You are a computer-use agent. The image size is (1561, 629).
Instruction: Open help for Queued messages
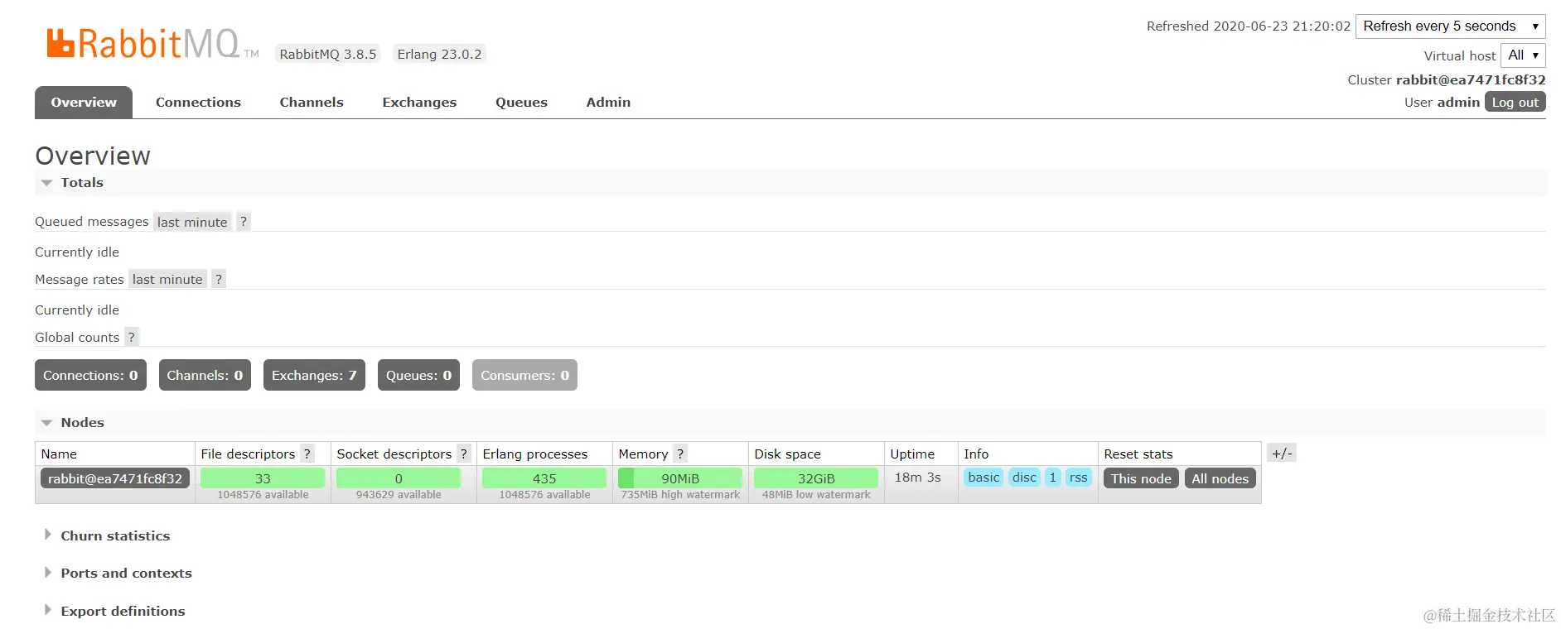tap(243, 221)
